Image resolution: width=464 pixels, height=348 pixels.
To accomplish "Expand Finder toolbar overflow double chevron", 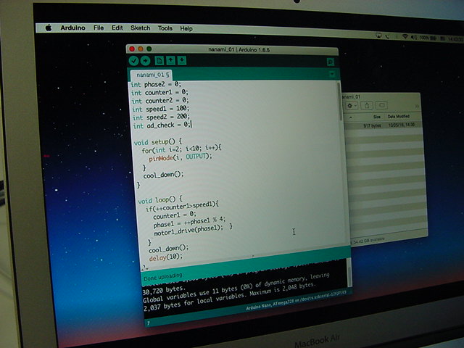I will click(x=417, y=106).
